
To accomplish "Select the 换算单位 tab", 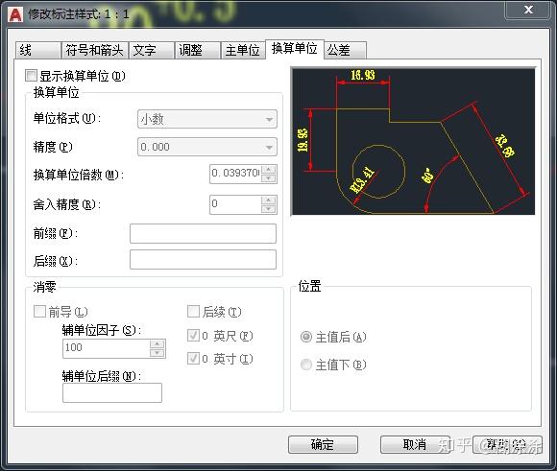I will pos(295,49).
